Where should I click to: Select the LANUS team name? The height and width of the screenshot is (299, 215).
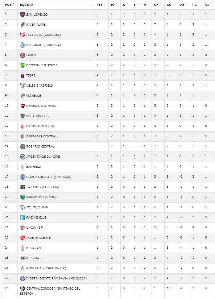point(31,55)
